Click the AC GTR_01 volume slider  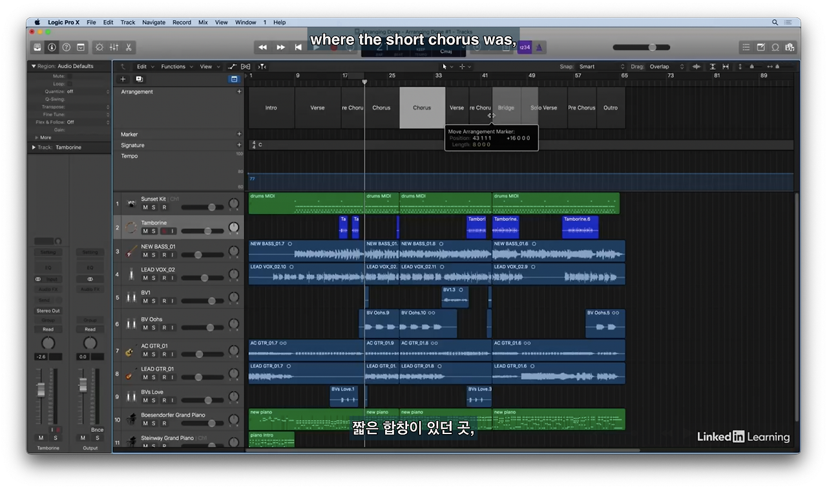click(202, 354)
